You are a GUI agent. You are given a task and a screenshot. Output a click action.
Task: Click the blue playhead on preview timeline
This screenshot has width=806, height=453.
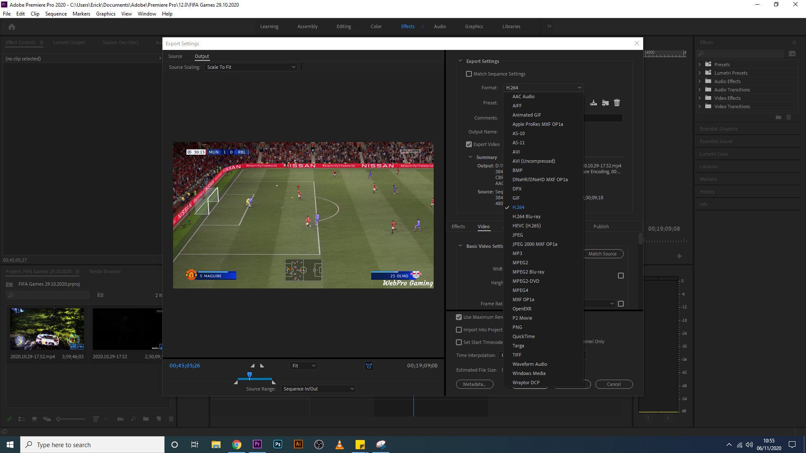[x=249, y=375]
